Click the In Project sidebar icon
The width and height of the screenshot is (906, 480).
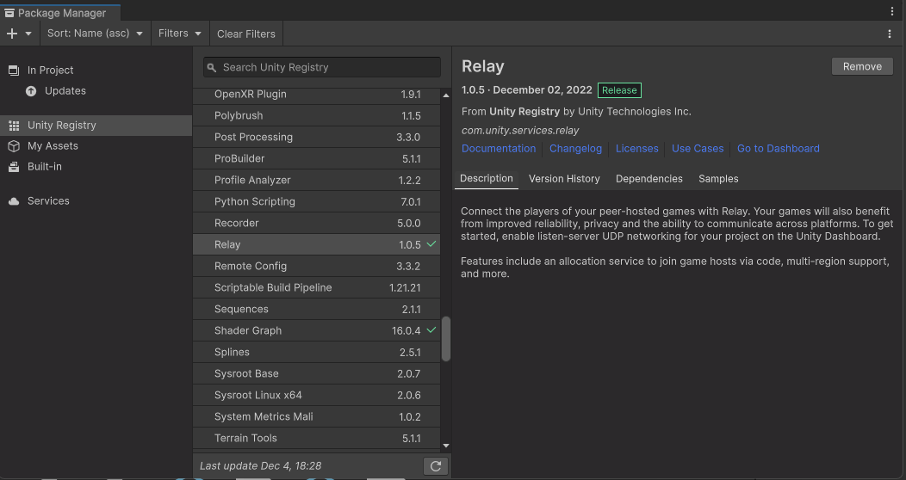click(14, 71)
